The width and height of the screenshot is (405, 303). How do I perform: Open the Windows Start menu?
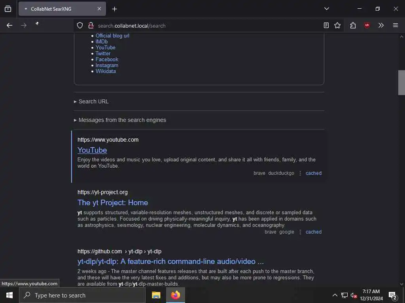[x=9, y=295]
